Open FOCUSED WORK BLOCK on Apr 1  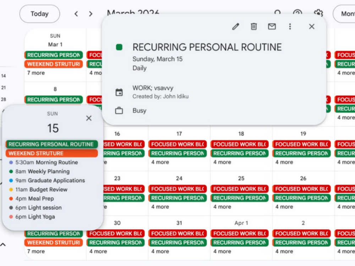(x=240, y=233)
